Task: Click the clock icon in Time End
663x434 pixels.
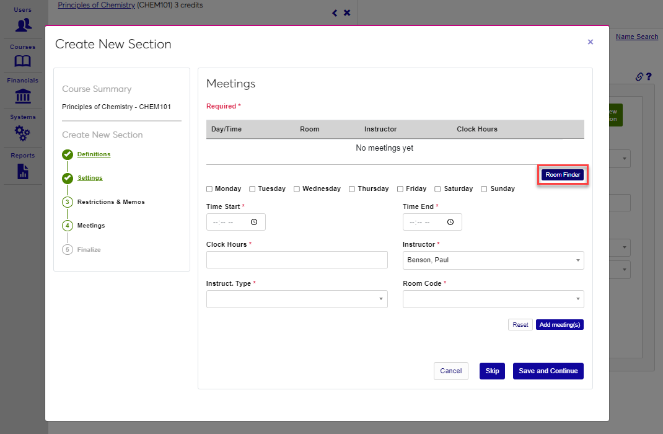Action: (x=450, y=222)
